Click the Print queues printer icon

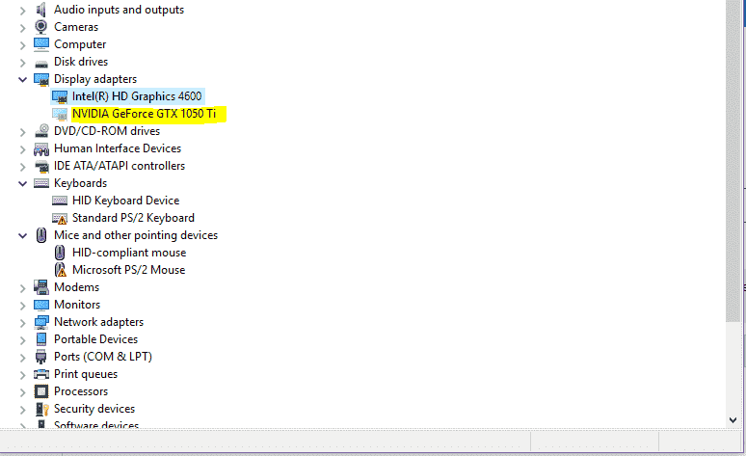[41, 374]
